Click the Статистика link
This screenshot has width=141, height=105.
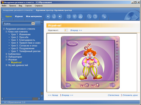[113, 95]
